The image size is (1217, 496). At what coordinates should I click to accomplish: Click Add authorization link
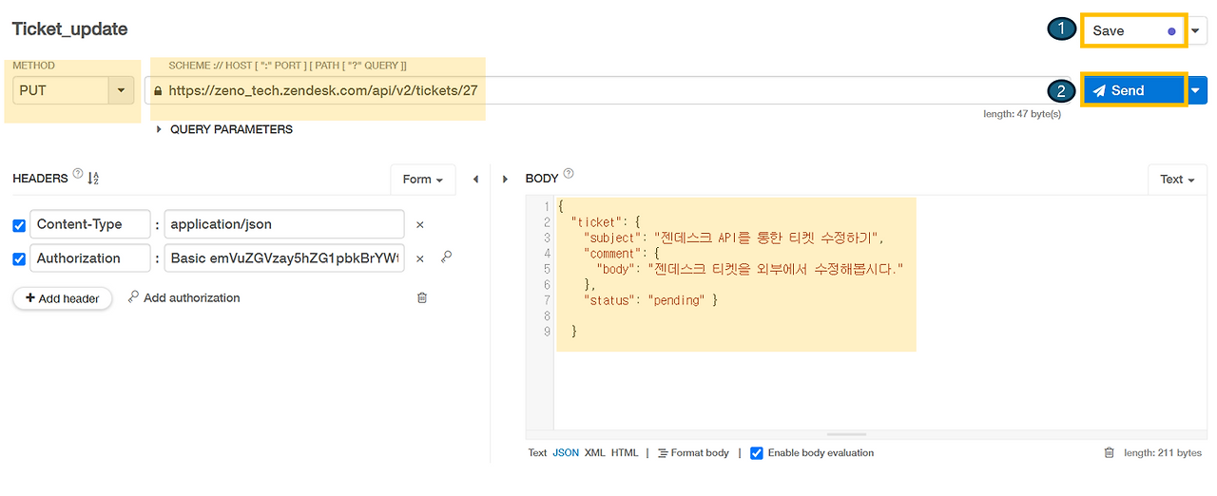pyautogui.click(x=184, y=297)
